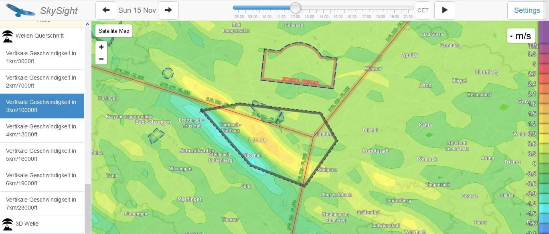This screenshot has width=549, height=234.
Task: Zoom out the map with minus button
Action: click(x=101, y=59)
